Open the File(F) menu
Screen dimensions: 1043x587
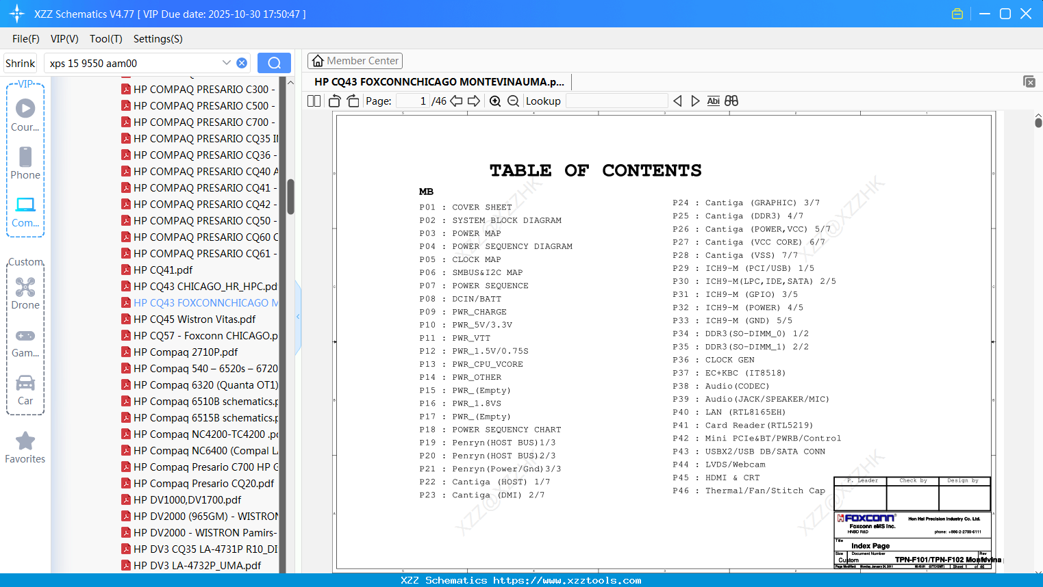[26, 39]
